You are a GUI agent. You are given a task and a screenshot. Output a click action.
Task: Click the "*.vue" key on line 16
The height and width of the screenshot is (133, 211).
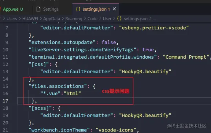pyautogui.click(x=51, y=93)
